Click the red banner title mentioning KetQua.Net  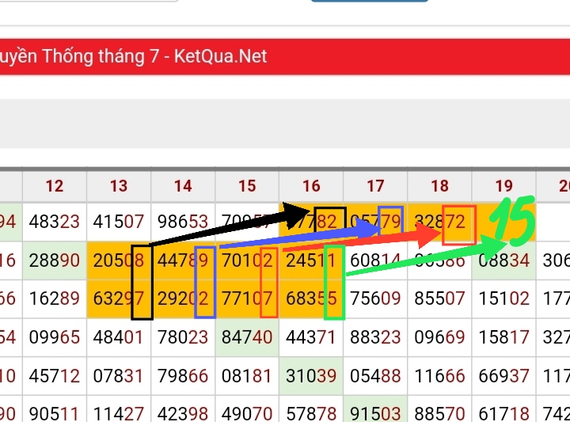coord(133,57)
